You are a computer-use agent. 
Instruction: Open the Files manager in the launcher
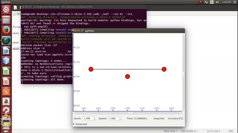click(6, 20)
